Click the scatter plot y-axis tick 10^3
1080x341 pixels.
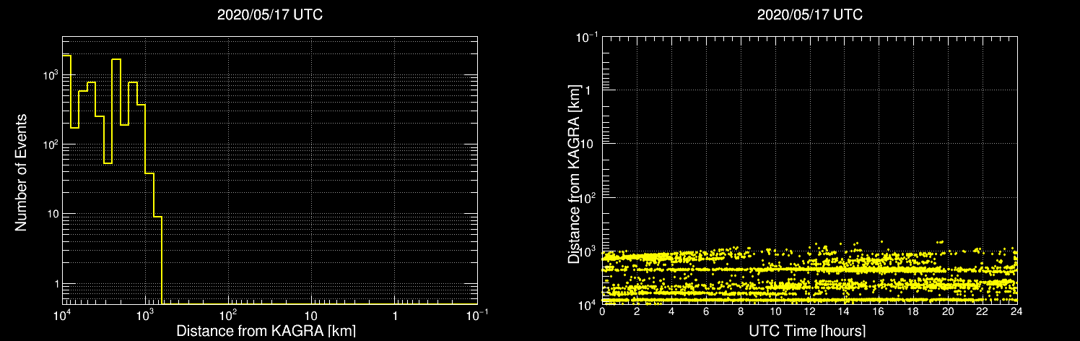point(588,251)
